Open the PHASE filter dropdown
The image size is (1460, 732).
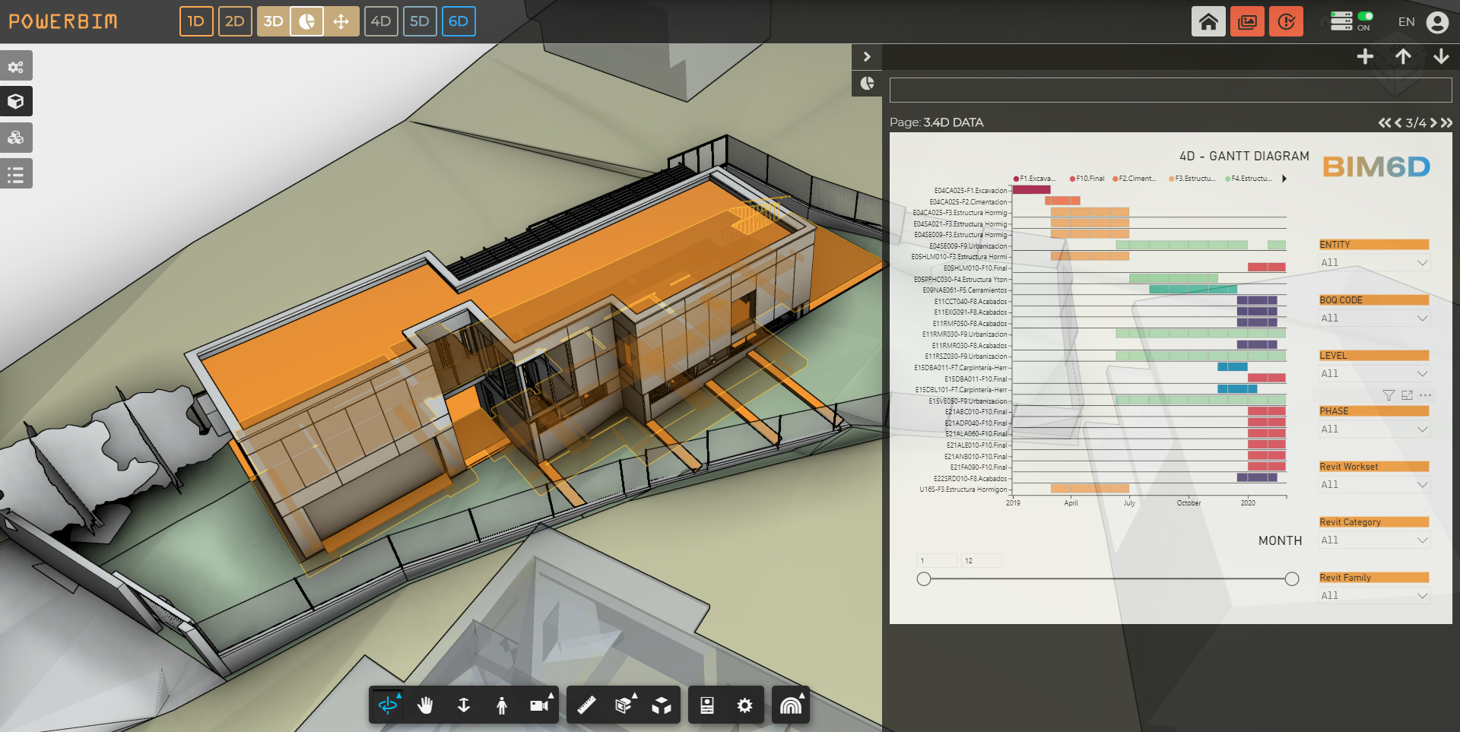point(1373,429)
